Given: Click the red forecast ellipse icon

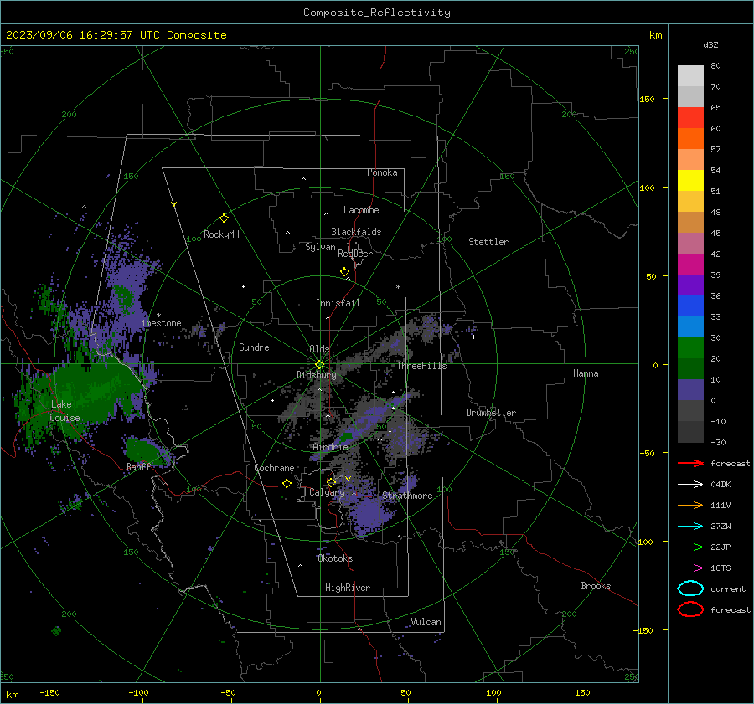Looking at the screenshot, I should [x=690, y=609].
